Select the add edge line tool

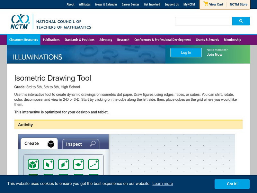click(93, 164)
